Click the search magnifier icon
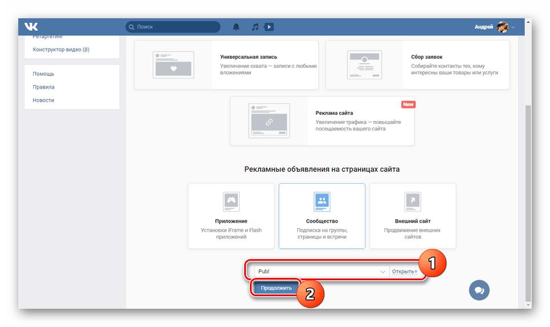The height and width of the screenshot is (327, 550). coord(132,27)
